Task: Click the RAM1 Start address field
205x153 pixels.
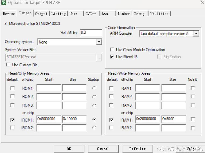Action: 147,88
